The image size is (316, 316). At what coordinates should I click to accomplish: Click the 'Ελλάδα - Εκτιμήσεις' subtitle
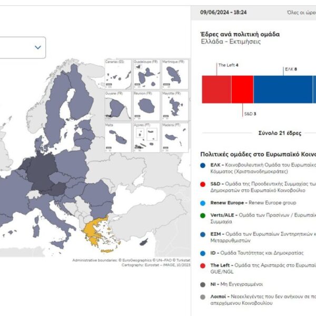click(x=231, y=42)
